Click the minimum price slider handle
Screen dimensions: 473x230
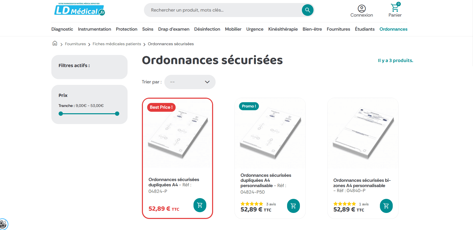pos(61,114)
